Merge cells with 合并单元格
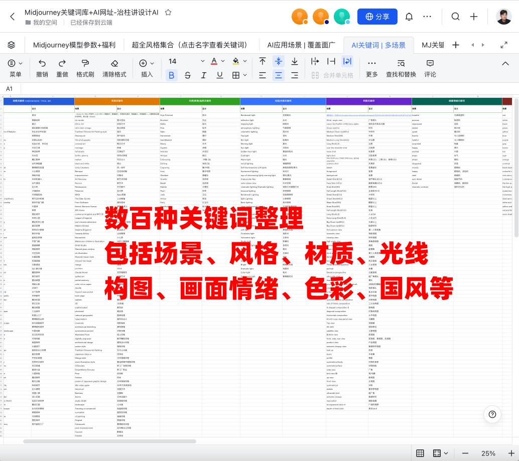The height and width of the screenshot is (461, 519). (332, 75)
